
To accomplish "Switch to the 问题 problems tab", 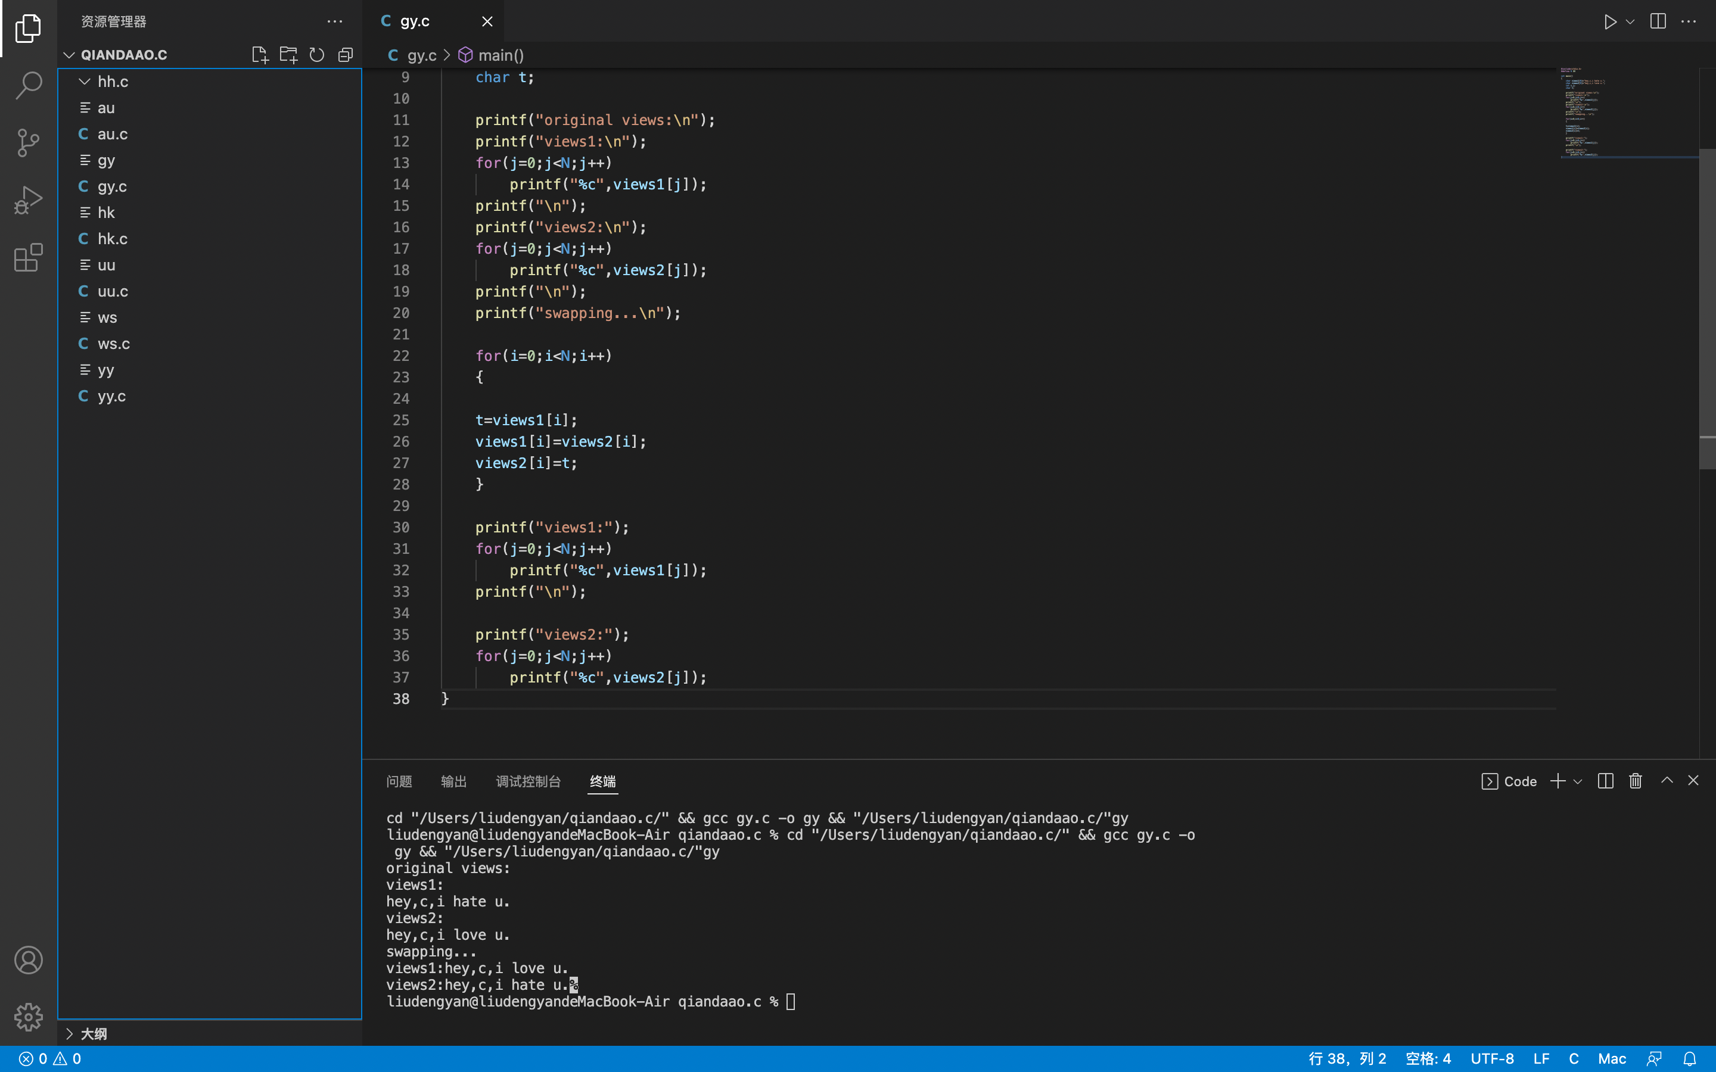I will pos(399,781).
